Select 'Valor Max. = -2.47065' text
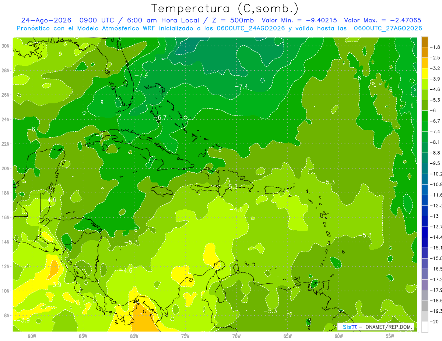 point(382,20)
